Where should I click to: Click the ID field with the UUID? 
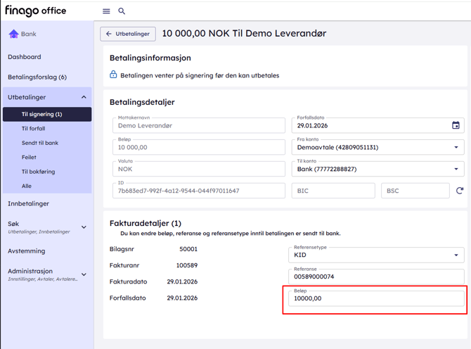pos(199,191)
